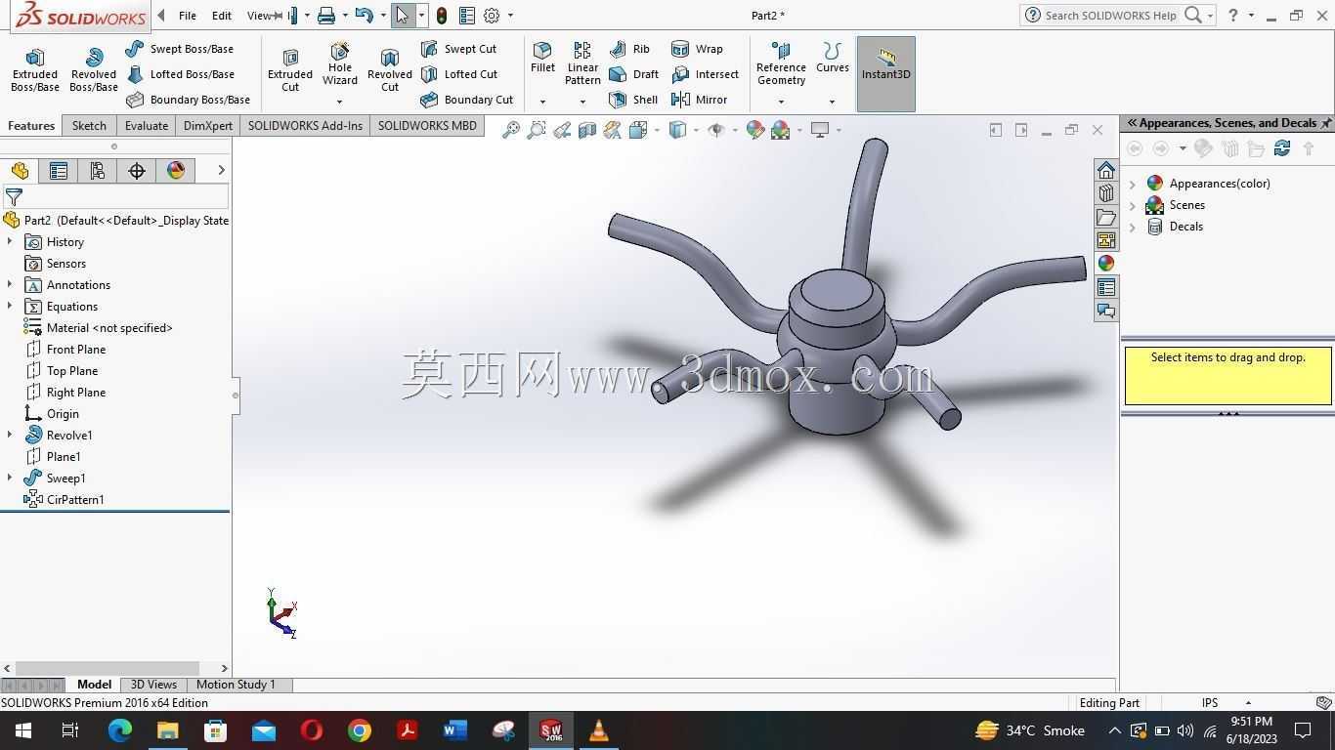Open the DisplayManager tab icon

point(176,171)
